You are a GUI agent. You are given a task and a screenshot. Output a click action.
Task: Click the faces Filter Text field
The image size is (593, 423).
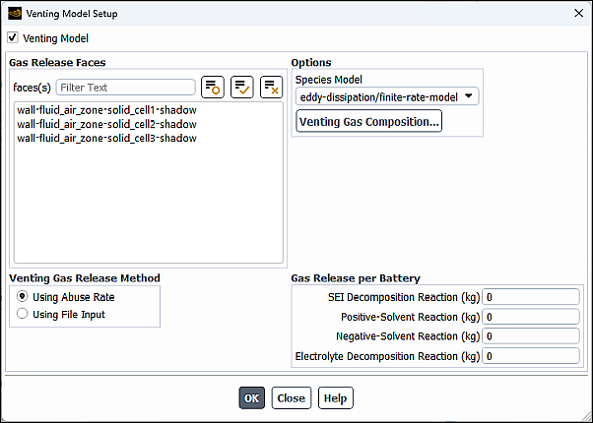125,88
